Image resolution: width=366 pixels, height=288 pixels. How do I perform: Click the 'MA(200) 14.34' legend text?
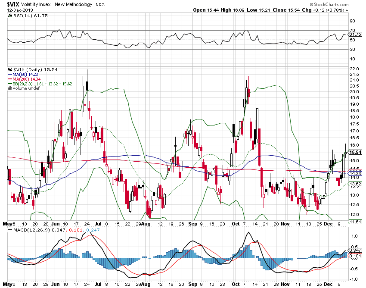pyautogui.click(x=26, y=79)
